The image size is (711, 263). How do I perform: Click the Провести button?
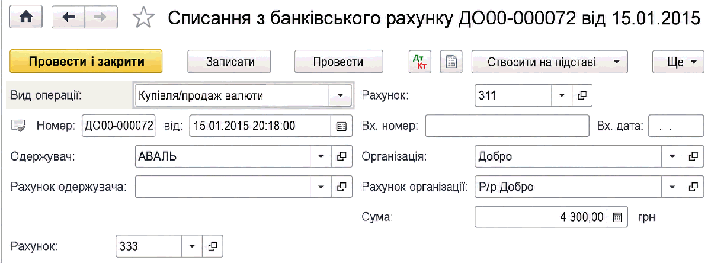tap(338, 62)
